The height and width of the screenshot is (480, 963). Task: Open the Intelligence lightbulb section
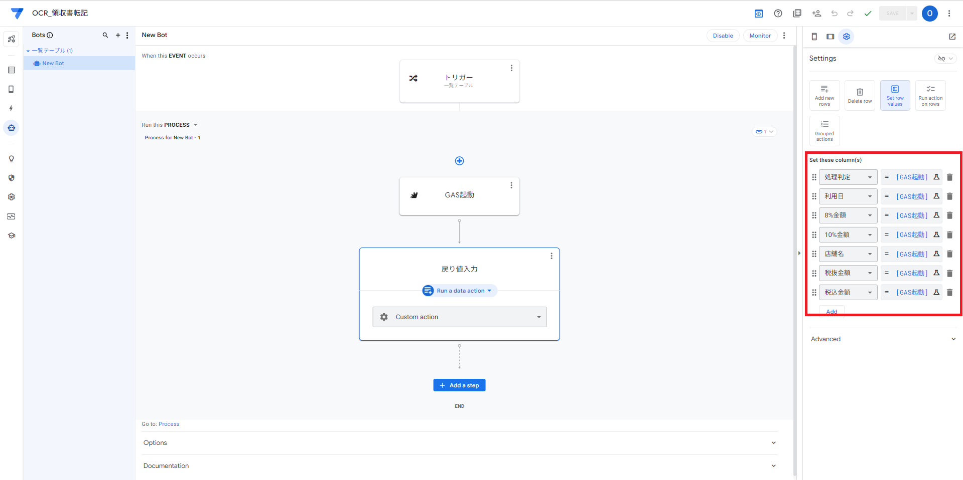[12, 159]
